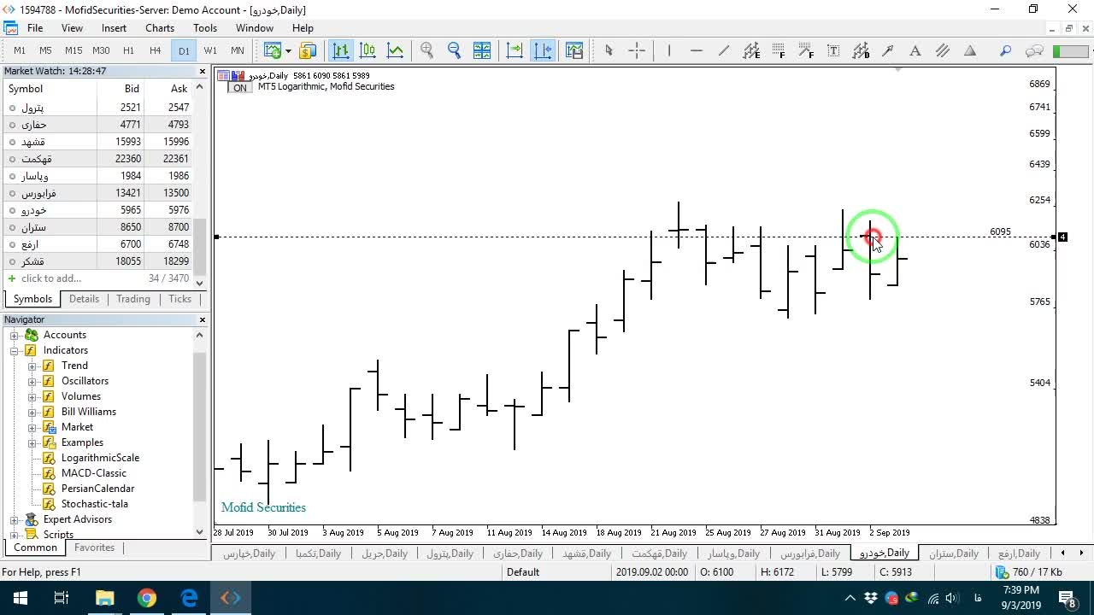1094x615 pixels.
Task: Switch to line chart icon
Action: click(396, 50)
